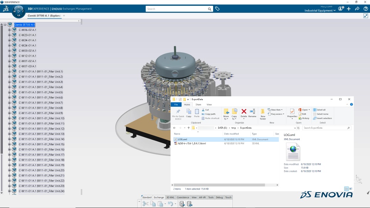Click Select all in Explorer ribbon
The width and height of the screenshot is (370, 208).
[319, 110]
